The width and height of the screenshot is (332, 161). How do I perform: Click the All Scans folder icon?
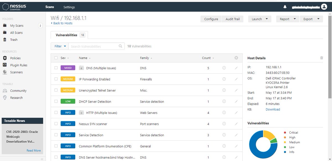point(5,33)
